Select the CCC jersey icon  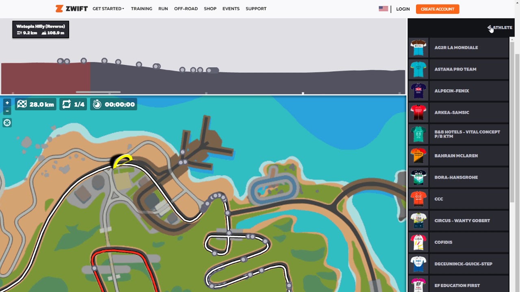[x=418, y=199]
